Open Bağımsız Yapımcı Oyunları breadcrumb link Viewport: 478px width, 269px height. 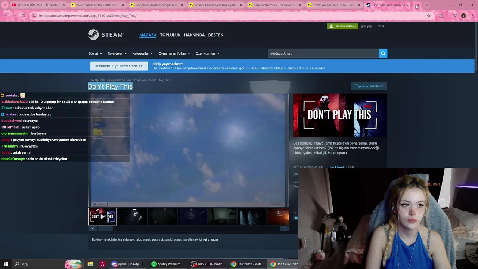tap(127, 80)
